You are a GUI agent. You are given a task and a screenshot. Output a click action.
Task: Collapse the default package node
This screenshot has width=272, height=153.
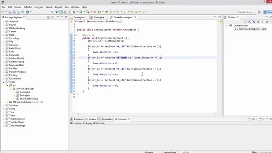pos(11,89)
